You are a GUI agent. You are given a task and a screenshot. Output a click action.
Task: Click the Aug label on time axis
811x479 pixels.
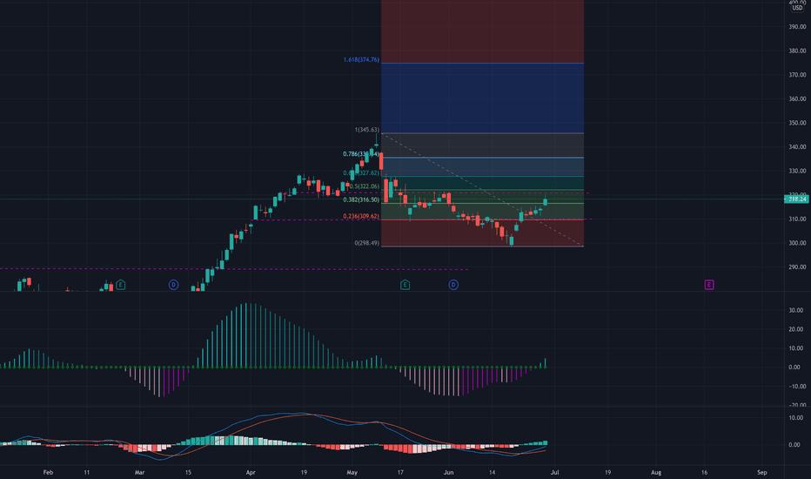click(x=656, y=472)
